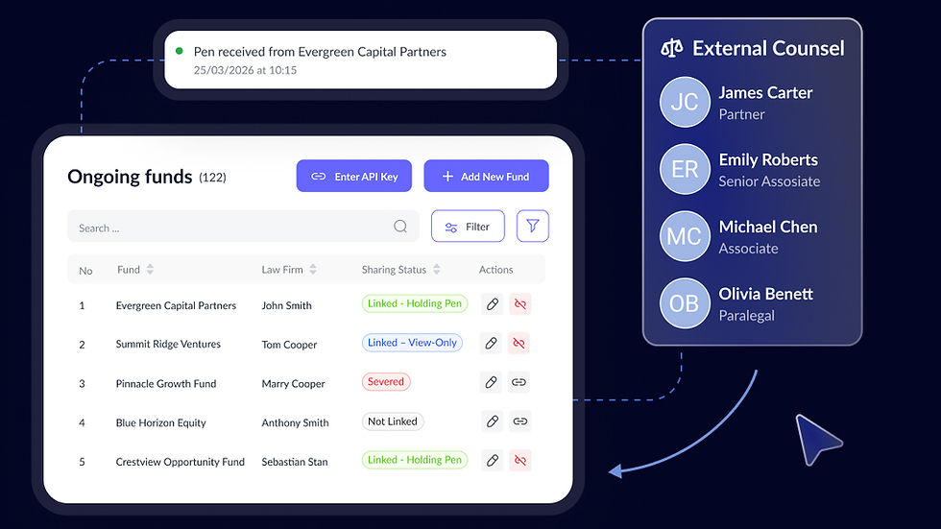Screen dimensions: 941x529
Task: Click the Olivia Benett name
Action: (x=766, y=294)
